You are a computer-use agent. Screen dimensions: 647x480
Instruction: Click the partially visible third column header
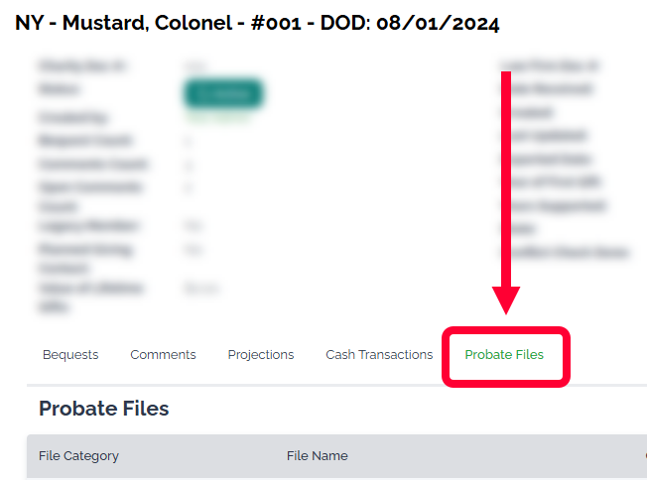[x=644, y=456]
